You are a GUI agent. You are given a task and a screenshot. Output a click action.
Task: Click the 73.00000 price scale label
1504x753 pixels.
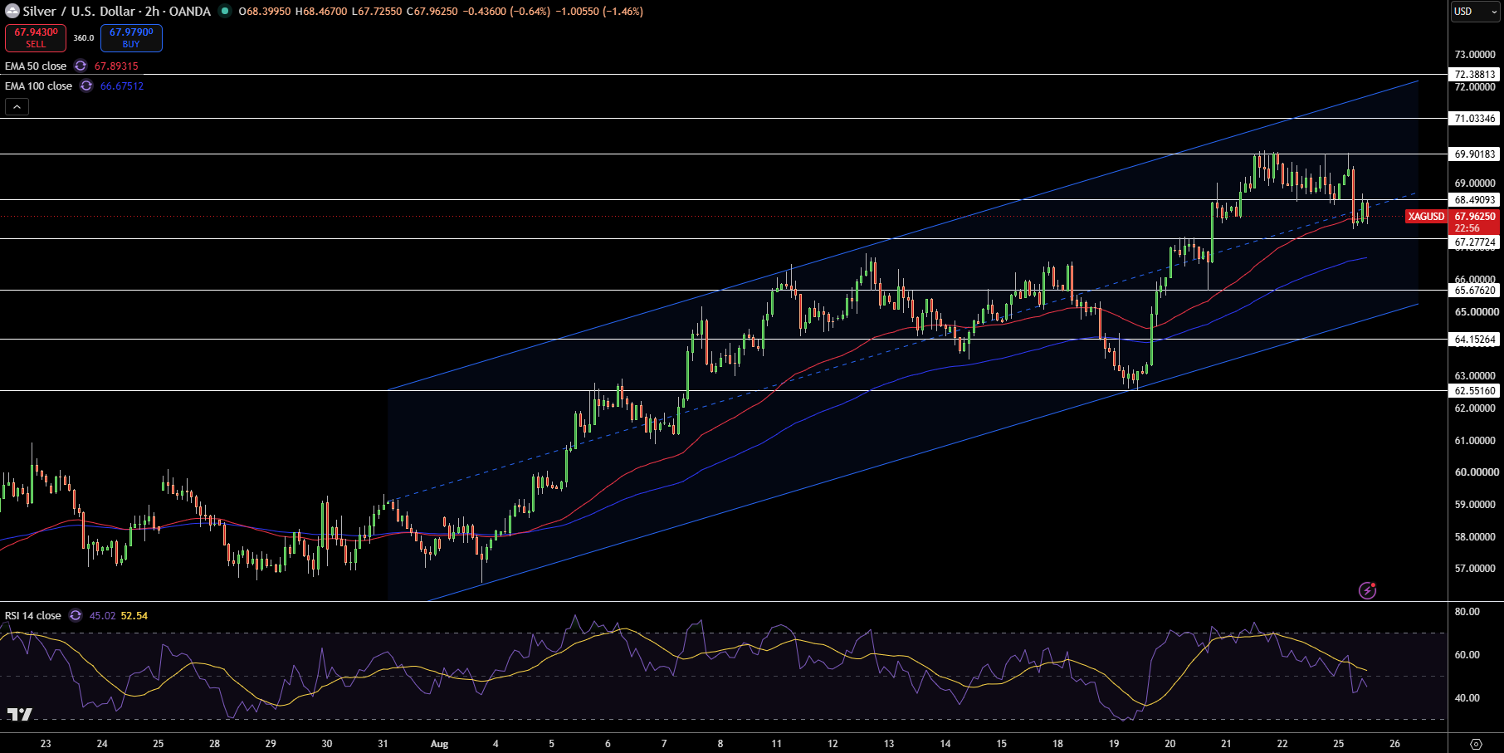coord(1475,54)
